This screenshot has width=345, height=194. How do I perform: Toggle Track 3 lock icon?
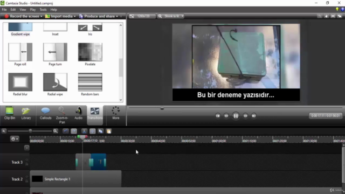[27, 164]
